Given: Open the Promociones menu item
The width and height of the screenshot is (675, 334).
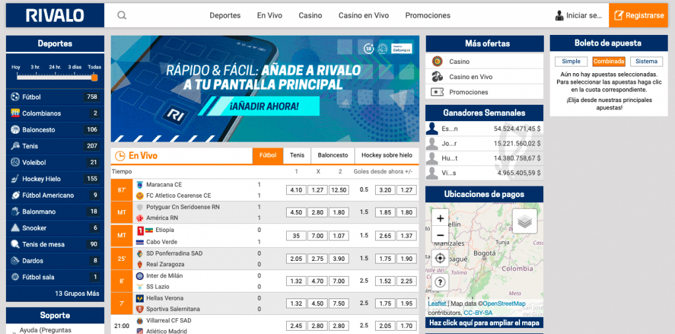Looking at the screenshot, I should point(427,16).
